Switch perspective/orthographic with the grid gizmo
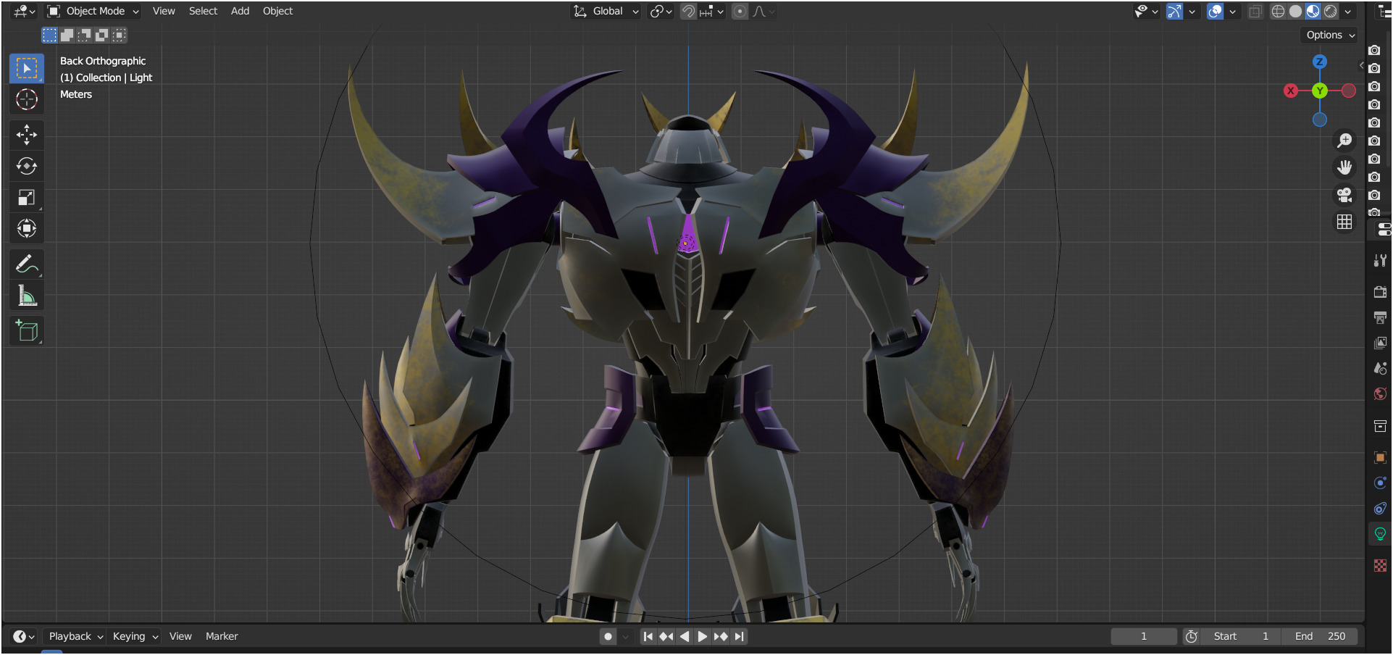Image resolution: width=1393 pixels, height=655 pixels. click(1344, 222)
